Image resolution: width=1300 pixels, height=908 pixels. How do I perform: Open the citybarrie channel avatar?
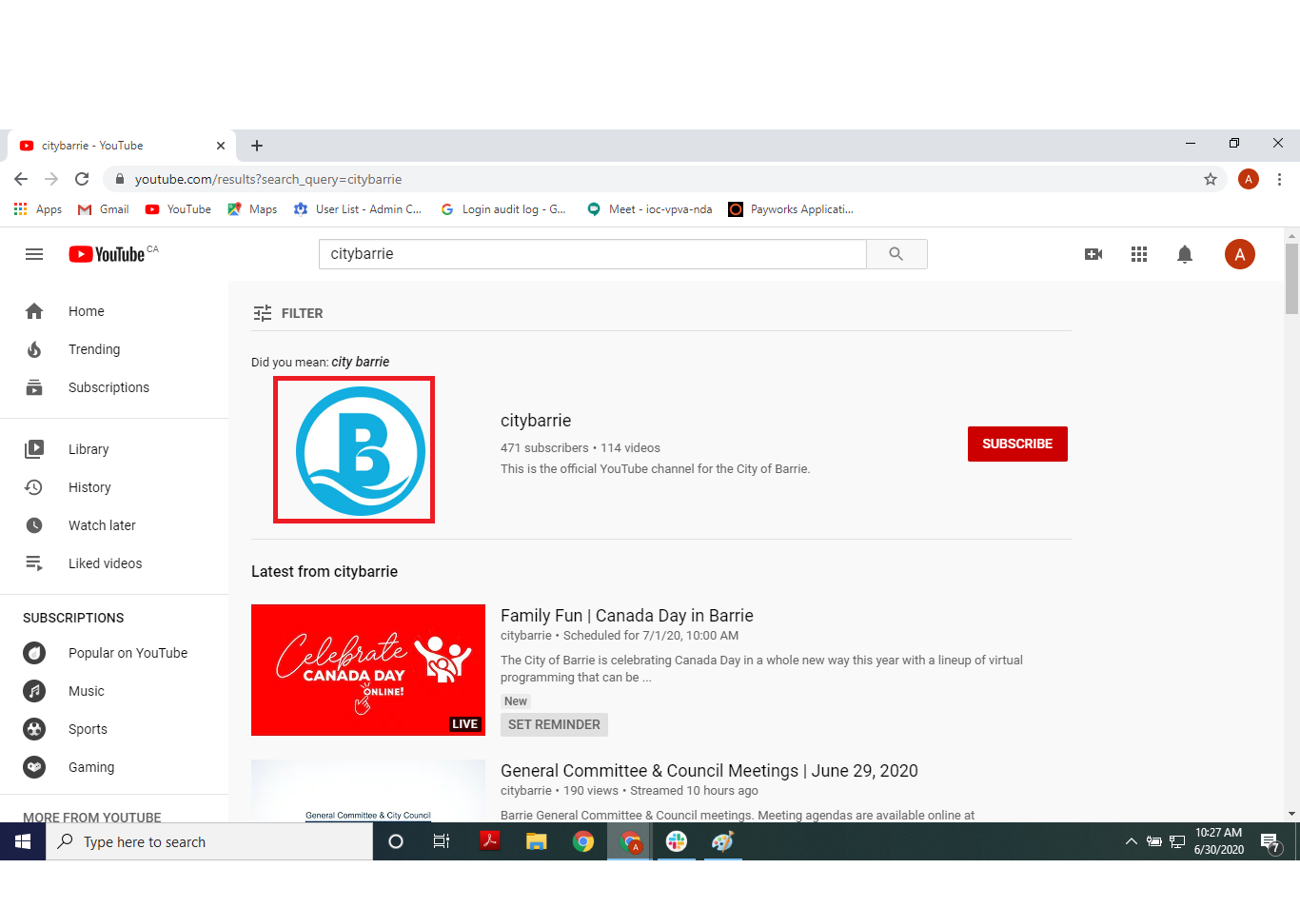pyautogui.click(x=361, y=451)
